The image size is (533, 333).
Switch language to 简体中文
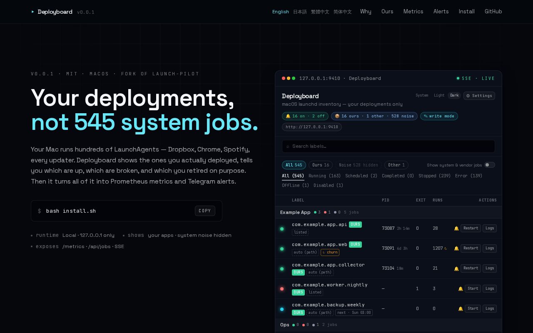(343, 12)
